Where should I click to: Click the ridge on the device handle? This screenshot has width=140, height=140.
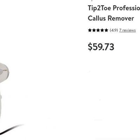(1, 97)
